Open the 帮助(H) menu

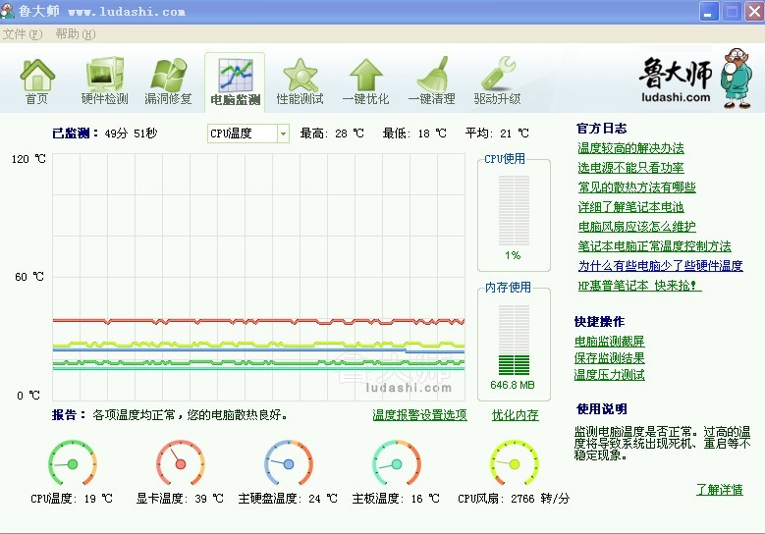click(x=76, y=34)
